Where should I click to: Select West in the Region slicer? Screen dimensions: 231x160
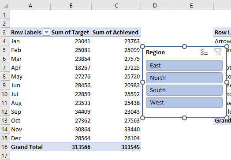tap(184, 102)
